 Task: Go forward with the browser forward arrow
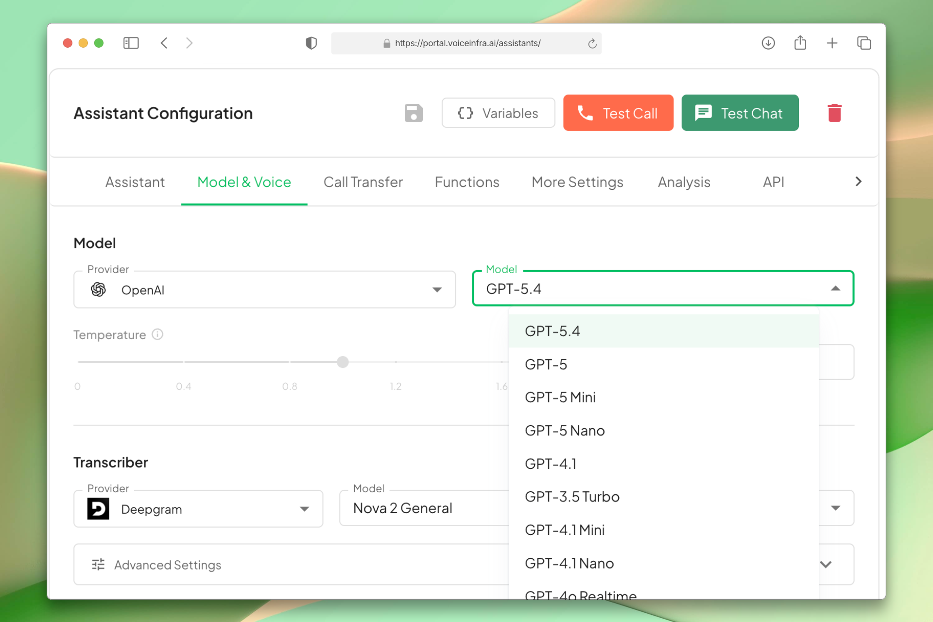[x=190, y=43]
